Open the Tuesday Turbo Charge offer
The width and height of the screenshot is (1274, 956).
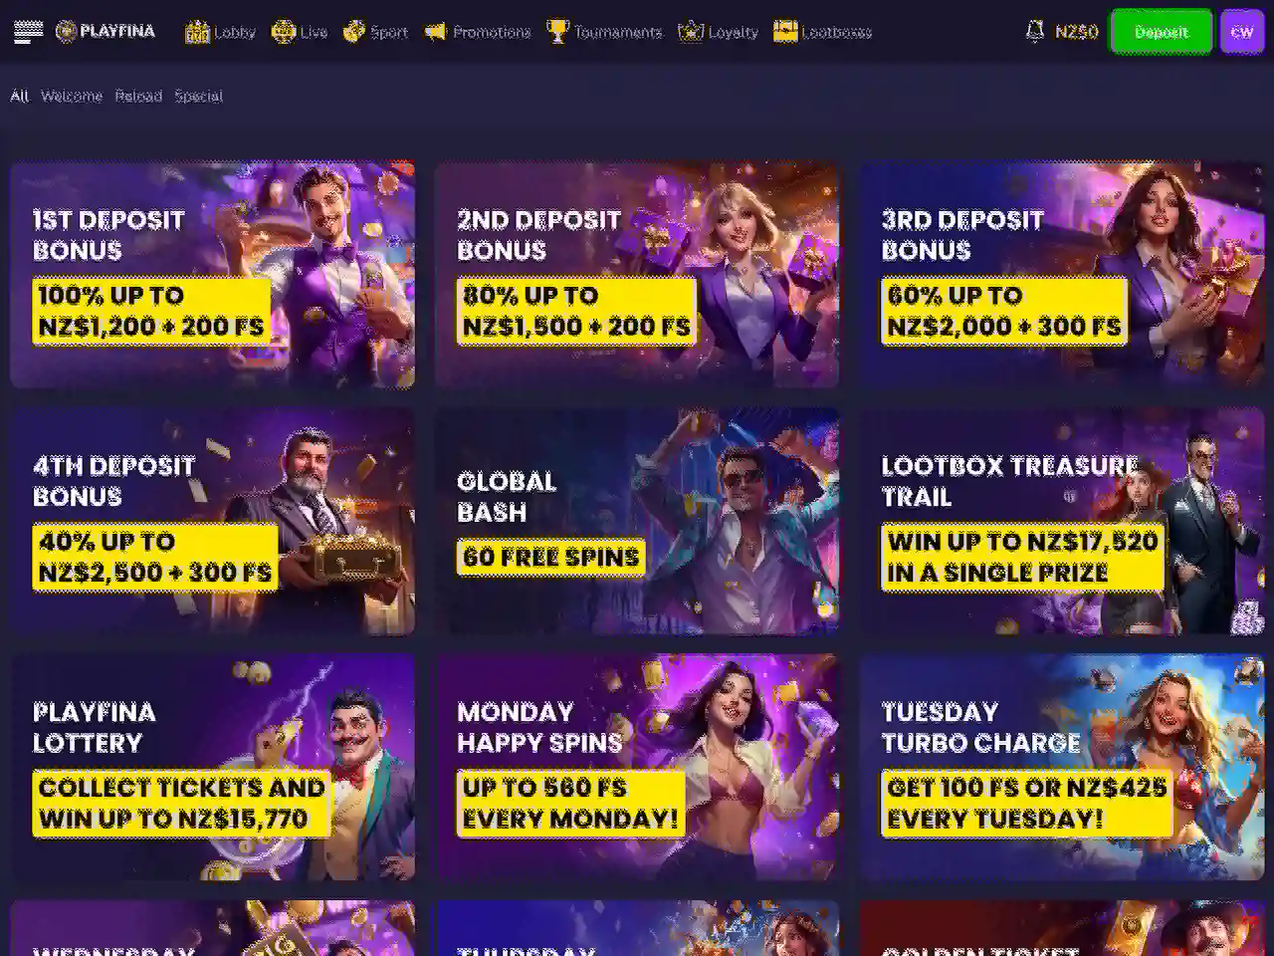[x=1062, y=767]
